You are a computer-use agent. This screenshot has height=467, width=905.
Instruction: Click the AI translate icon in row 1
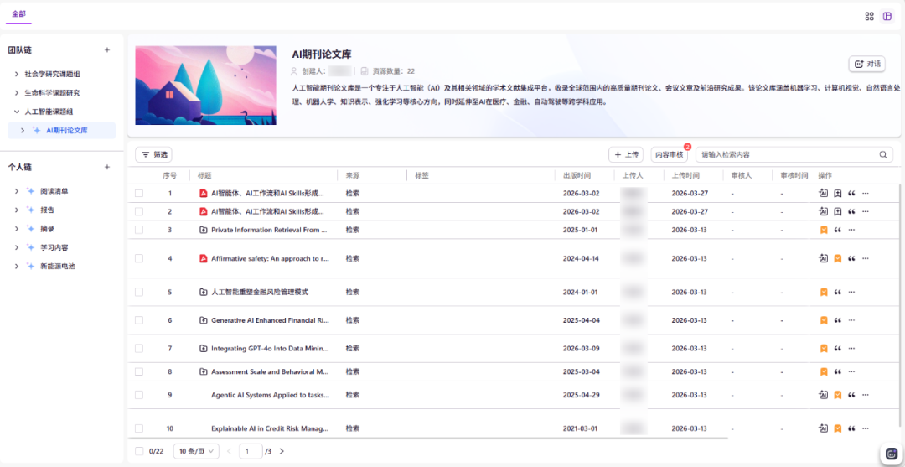coord(824,193)
